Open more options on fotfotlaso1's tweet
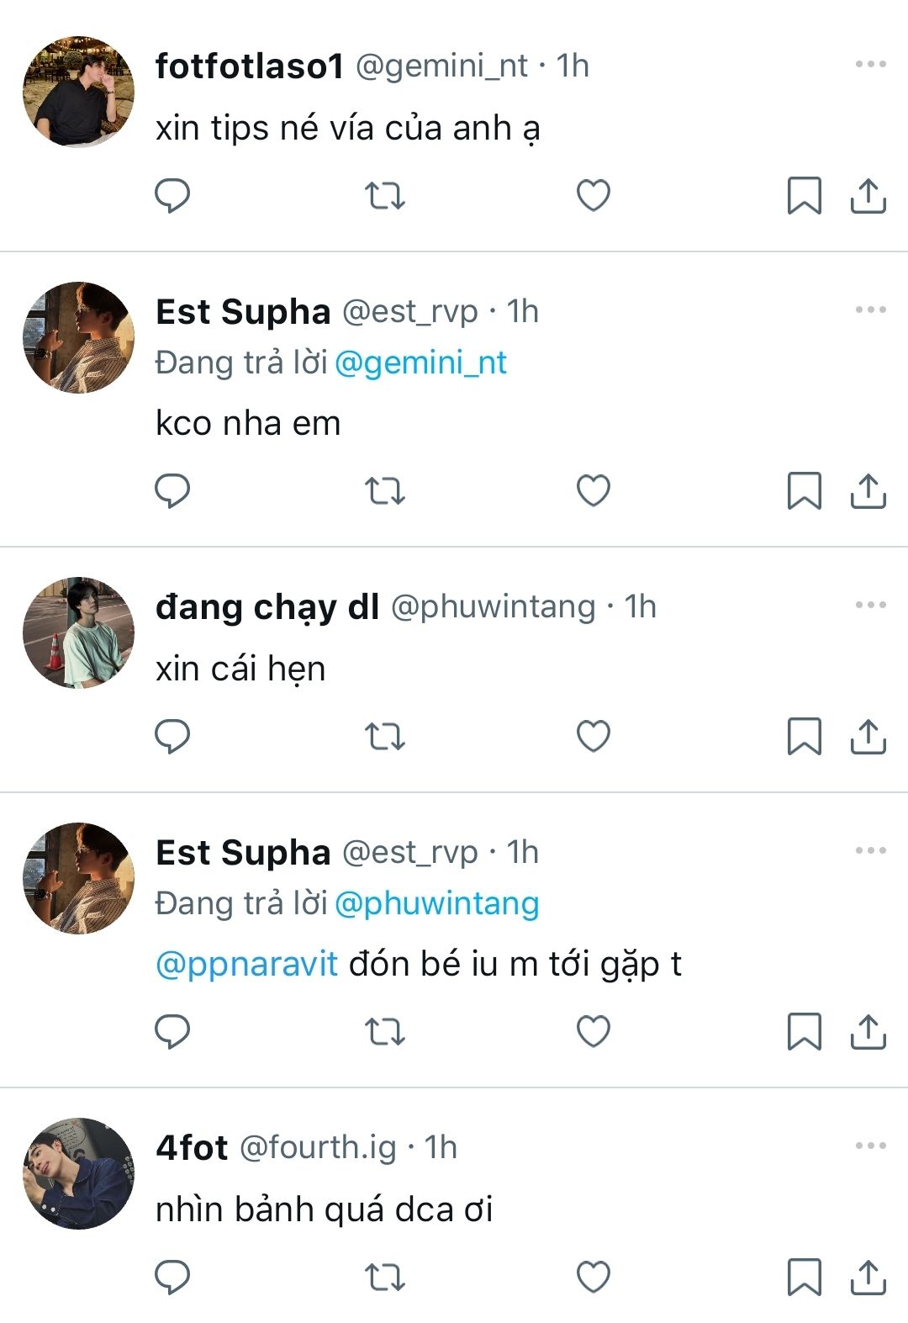Image resolution: width=908 pixels, height=1323 pixels. click(x=870, y=65)
